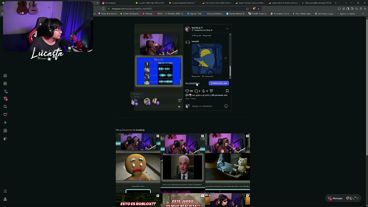Image resolution: width=368 pixels, height=207 pixels.
Task: Open Instagram search in sidebar
Action: [x=5, y=107]
